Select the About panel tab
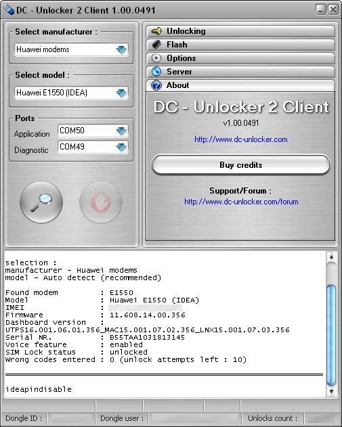This screenshot has width=342, height=427. [x=240, y=85]
